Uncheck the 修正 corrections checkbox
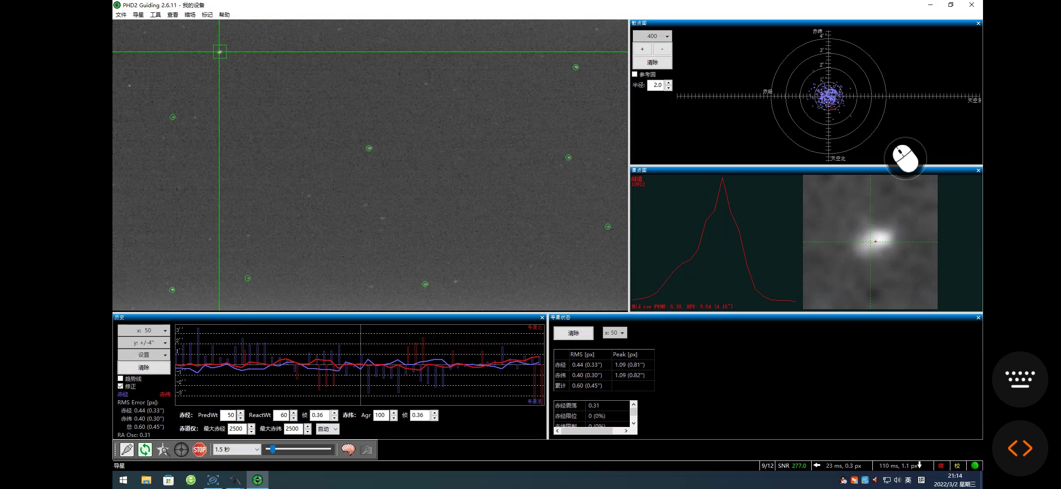 coord(121,386)
